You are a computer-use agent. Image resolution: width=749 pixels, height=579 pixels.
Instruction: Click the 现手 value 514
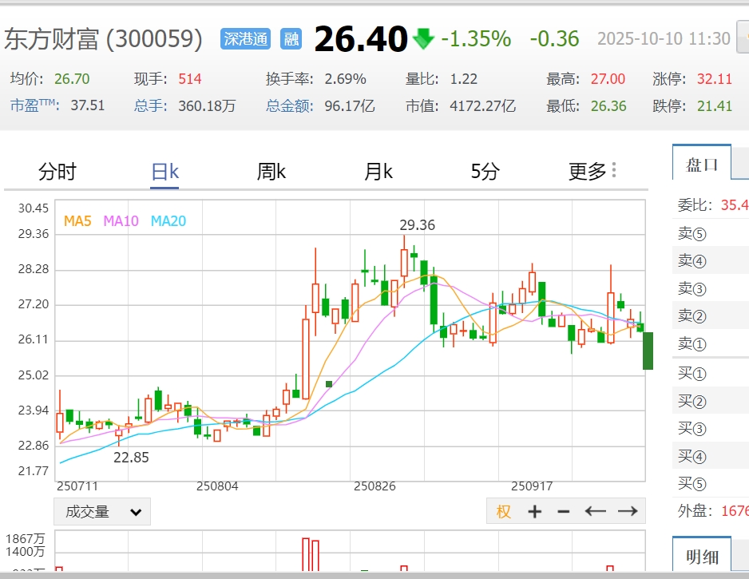189,78
